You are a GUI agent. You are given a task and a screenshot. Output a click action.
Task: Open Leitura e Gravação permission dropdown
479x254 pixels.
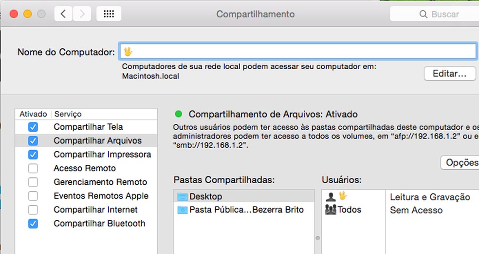[x=430, y=197]
